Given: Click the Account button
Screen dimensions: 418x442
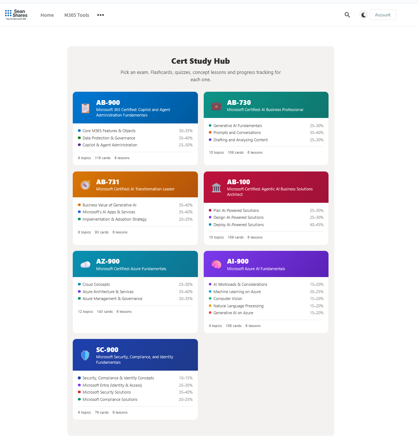Looking at the screenshot, I should coord(383,15).
